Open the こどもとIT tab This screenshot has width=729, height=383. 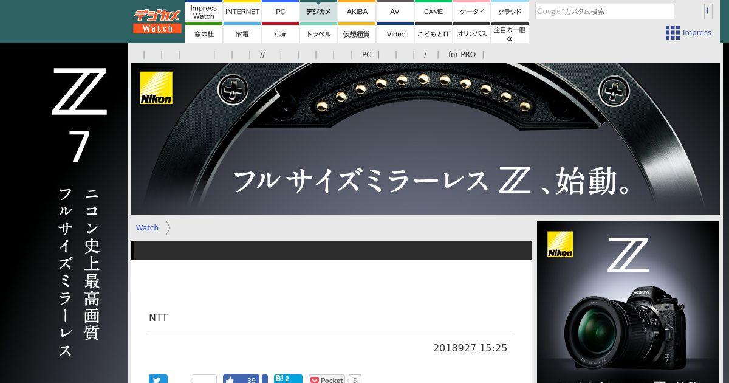434,33
